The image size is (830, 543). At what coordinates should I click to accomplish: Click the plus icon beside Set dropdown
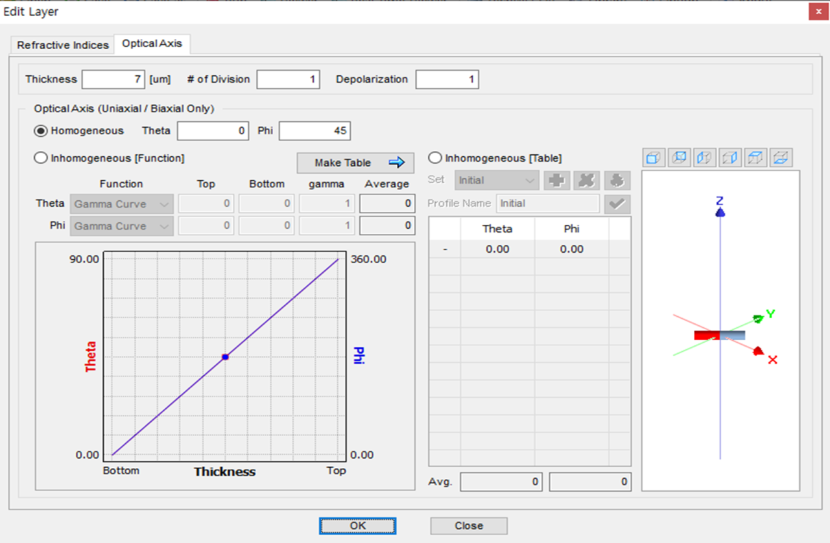click(556, 180)
